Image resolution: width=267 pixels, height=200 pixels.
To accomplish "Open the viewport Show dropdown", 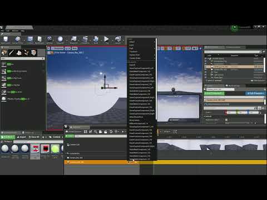I will pyautogui.click(x=75, y=48).
